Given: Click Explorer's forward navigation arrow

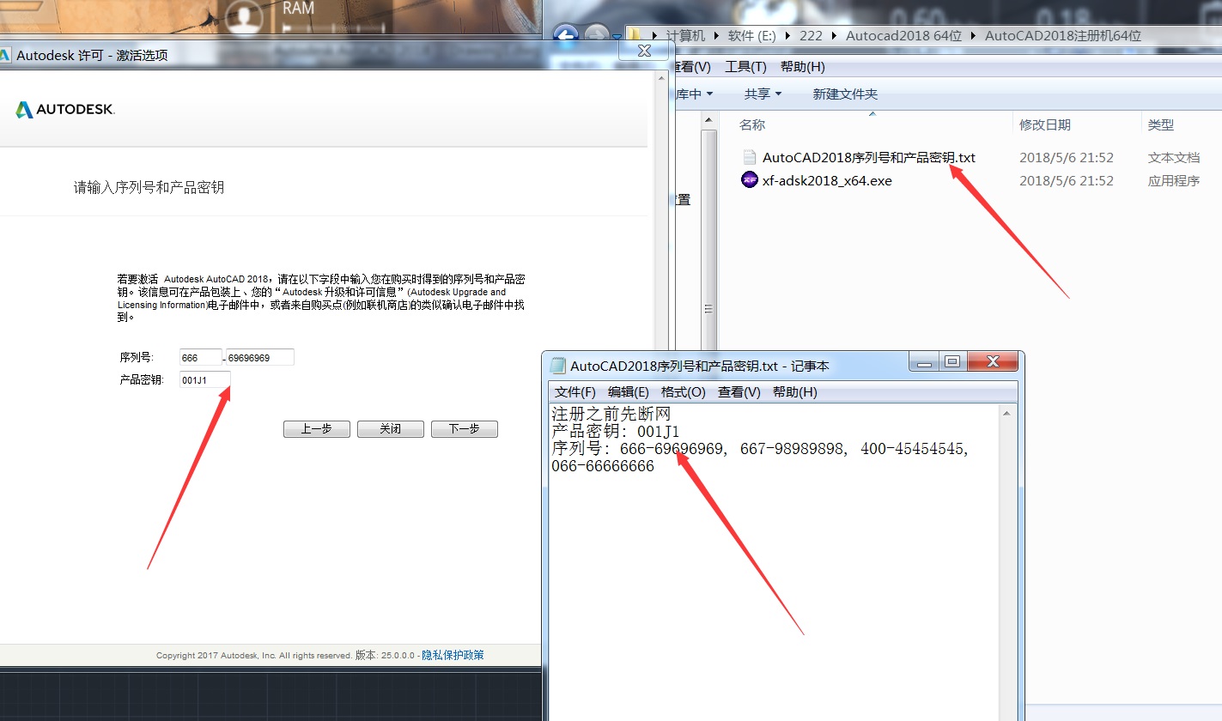Looking at the screenshot, I should click(x=596, y=36).
